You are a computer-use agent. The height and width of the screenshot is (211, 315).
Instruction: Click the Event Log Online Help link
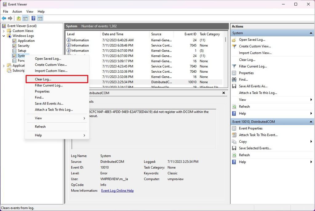[117, 190]
